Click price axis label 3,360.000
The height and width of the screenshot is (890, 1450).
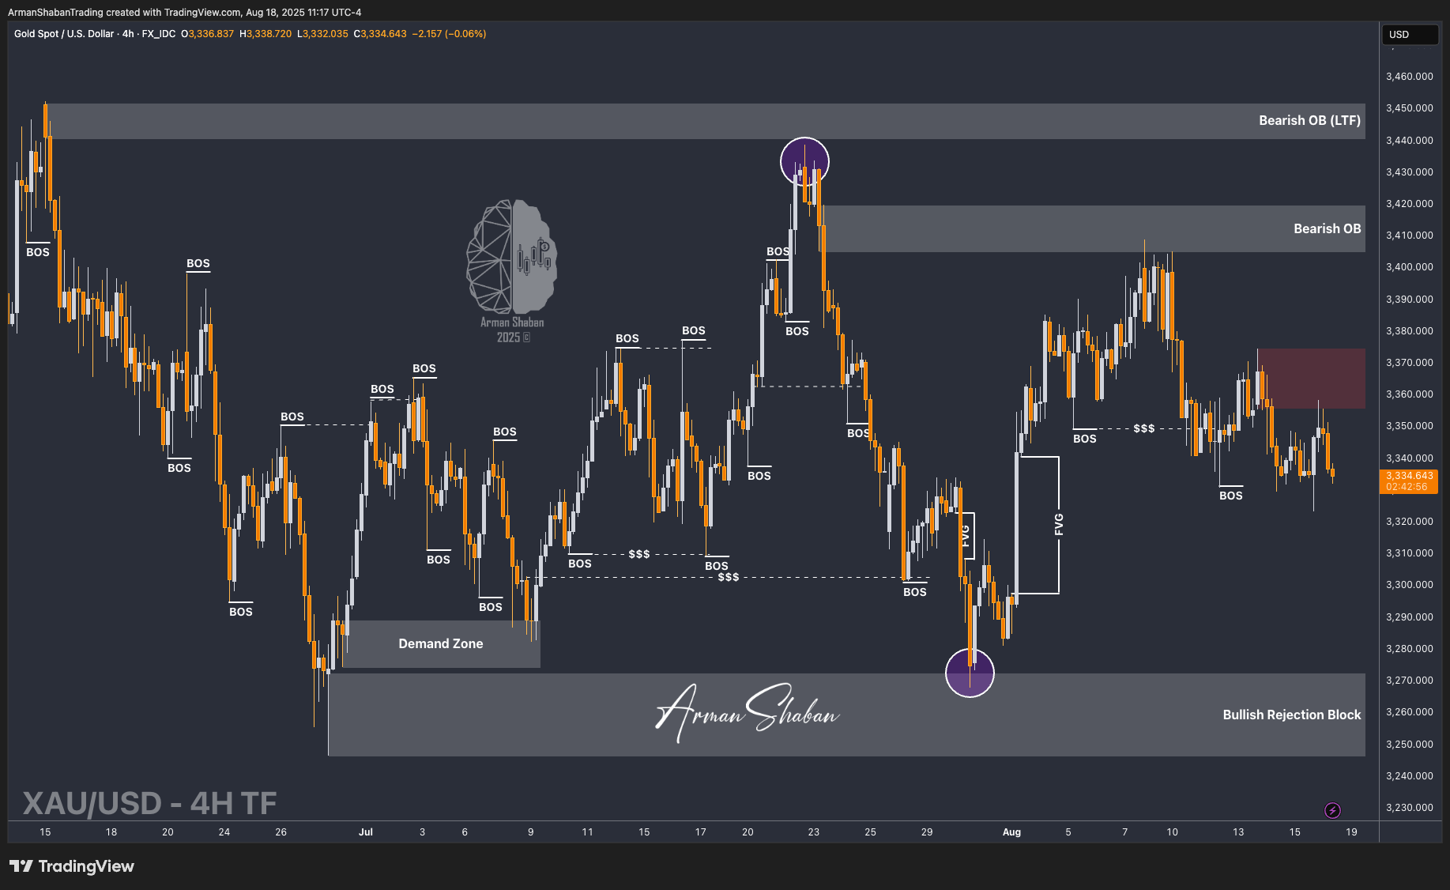[x=1409, y=394]
